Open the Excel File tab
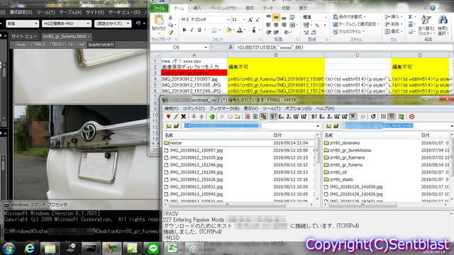This screenshot has width=454, height=255. (159, 8)
